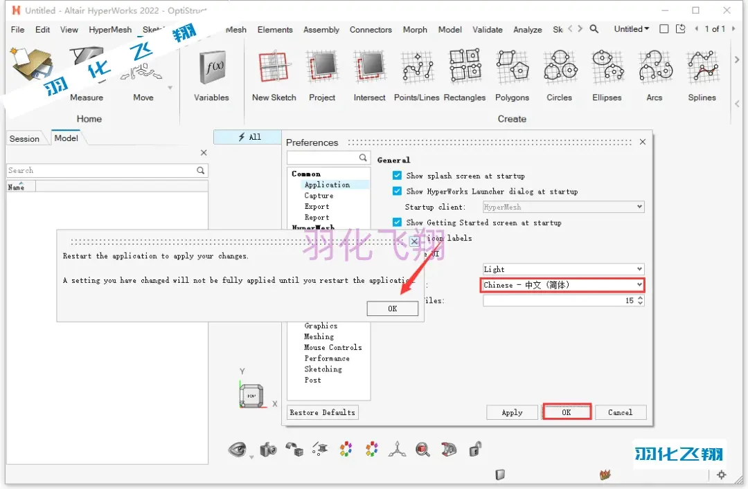
Task: Click the axis triad icon in the view toolbar
Action: click(397, 449)
